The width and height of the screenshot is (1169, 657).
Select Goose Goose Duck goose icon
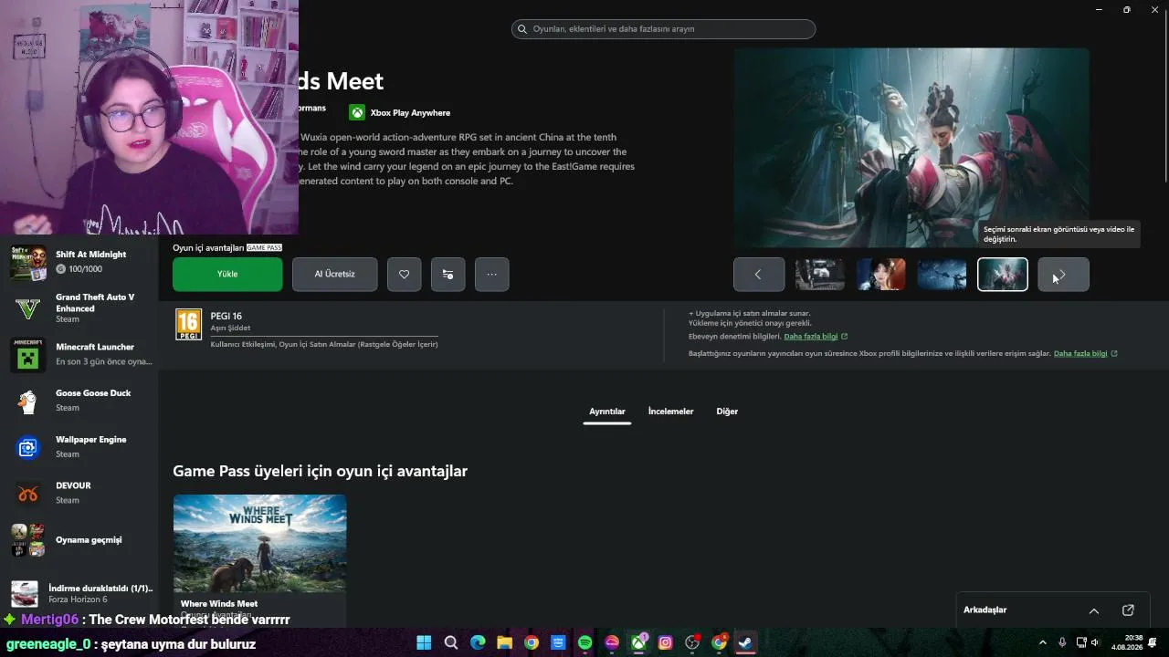[x=28, y=401]
